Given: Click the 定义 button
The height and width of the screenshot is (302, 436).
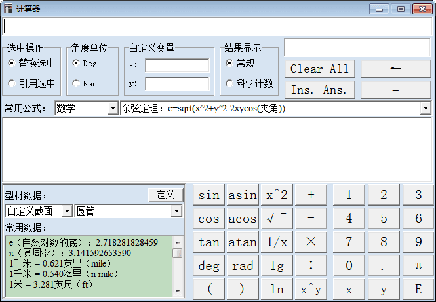Looking at the screenshot, I should click(x=165, y=195).
